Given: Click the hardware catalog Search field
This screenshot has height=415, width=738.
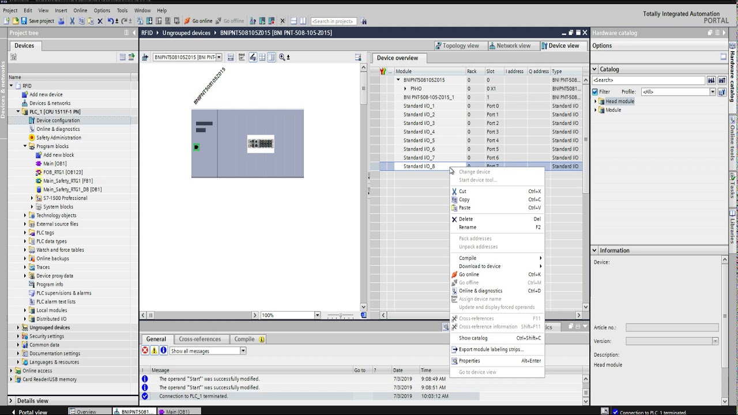Looking at the screenshot, I should 649,80.
